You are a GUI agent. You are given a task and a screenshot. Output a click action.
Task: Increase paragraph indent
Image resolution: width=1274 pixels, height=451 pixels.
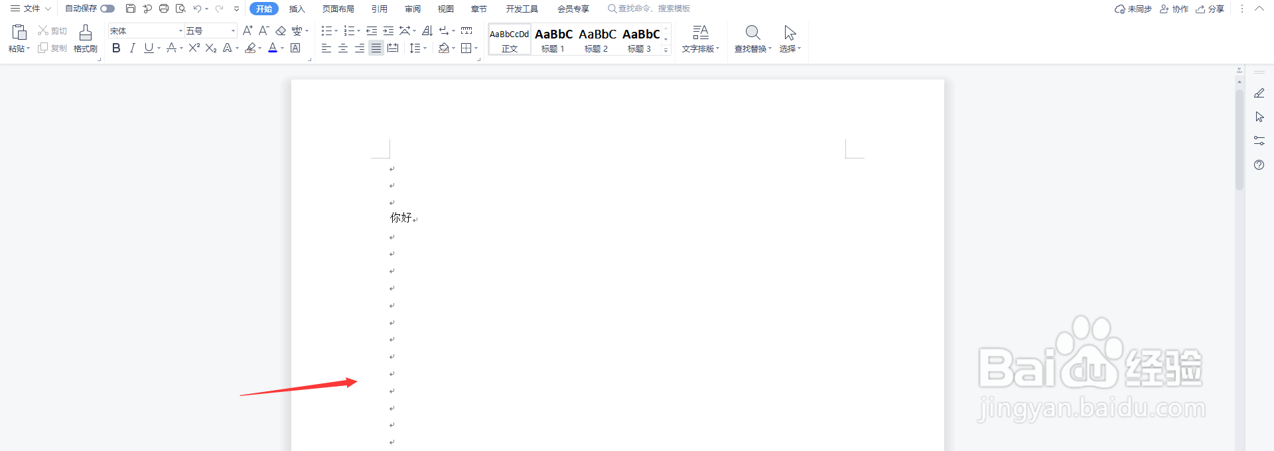[x=388, y=31]
